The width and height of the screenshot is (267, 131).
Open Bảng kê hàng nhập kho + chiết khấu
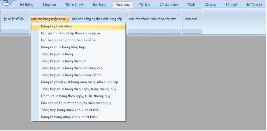click(x=69, y=117)
